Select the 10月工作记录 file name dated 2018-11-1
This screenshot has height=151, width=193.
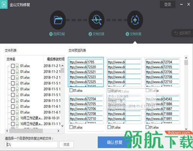(x=31, y=124)
